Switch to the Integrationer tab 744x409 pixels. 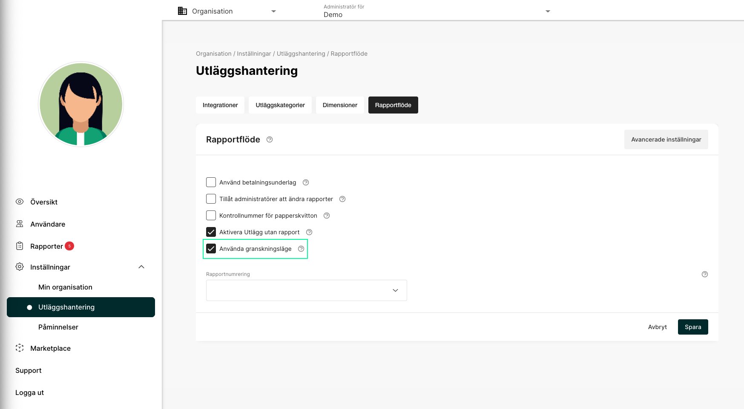click(220, 105)
